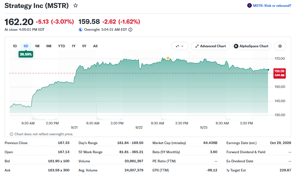
Task: Click the PE Ratio (TTM) label
Action: pos(164,161)
